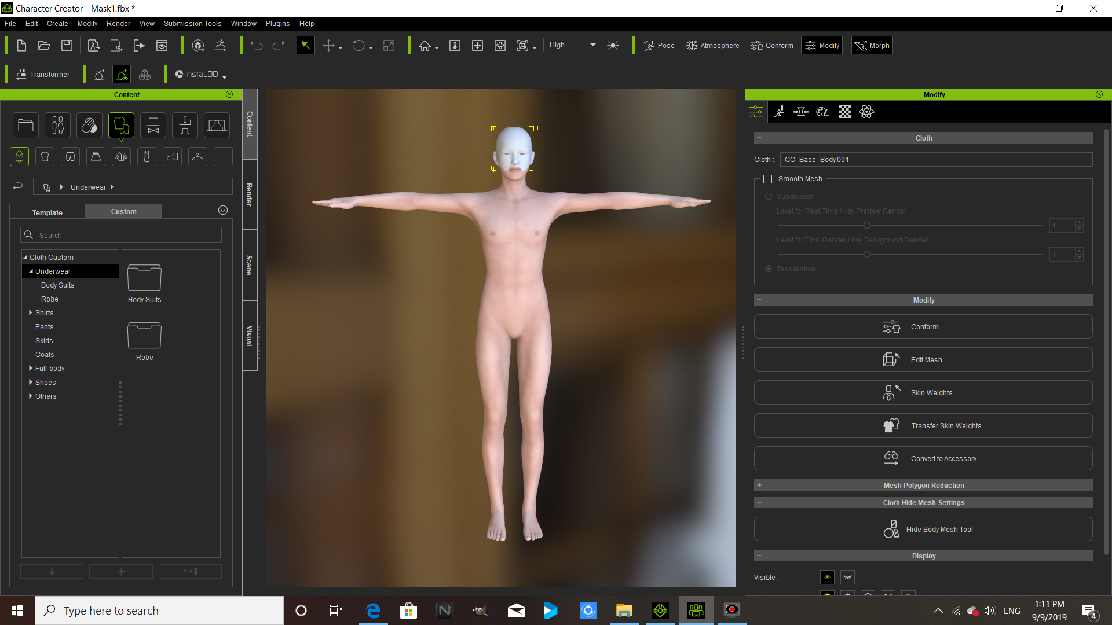
Task: Click the New Project icon
Action: coord(21,46)
